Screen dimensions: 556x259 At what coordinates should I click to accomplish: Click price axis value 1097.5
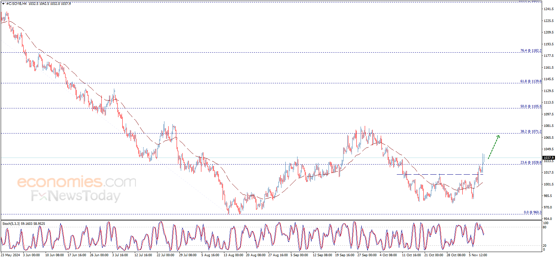(549, 114)
